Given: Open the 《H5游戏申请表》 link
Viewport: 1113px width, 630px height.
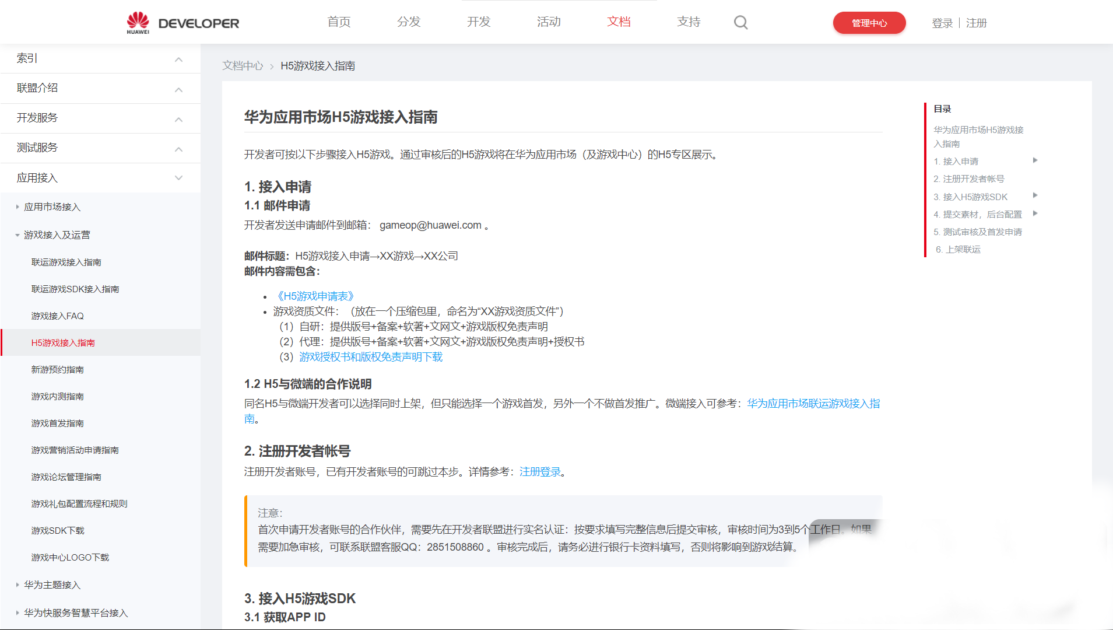Looking at the screenshot, I should [x=315, y=296].
